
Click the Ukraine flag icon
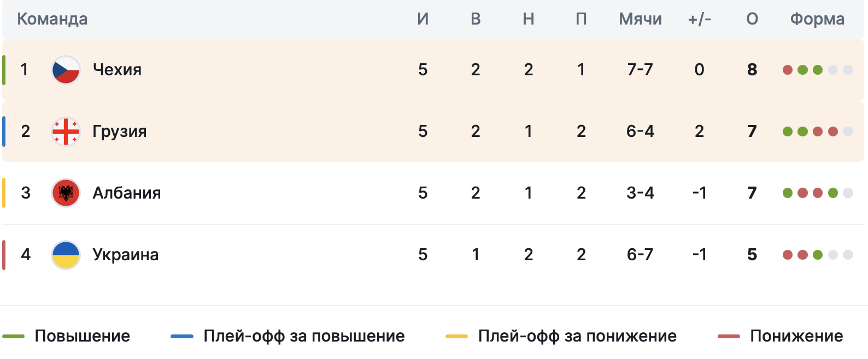[x=66, y=255]
